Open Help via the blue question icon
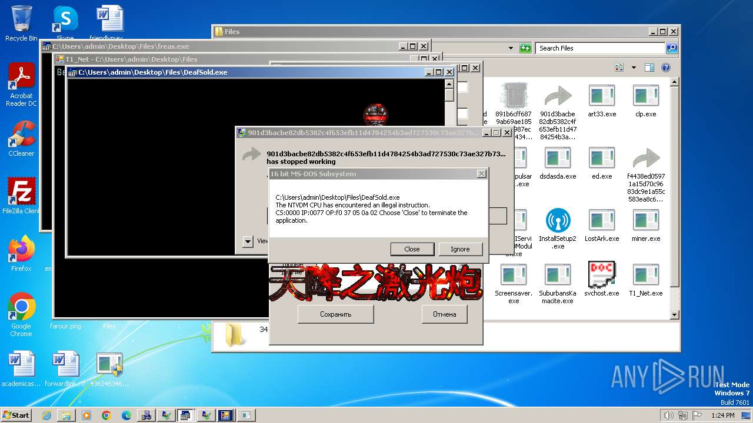Screen dimensions: 753x423 (665, 68)
